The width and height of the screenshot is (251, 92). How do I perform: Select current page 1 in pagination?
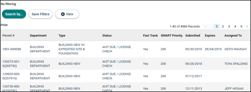click(x=217, y=26)
